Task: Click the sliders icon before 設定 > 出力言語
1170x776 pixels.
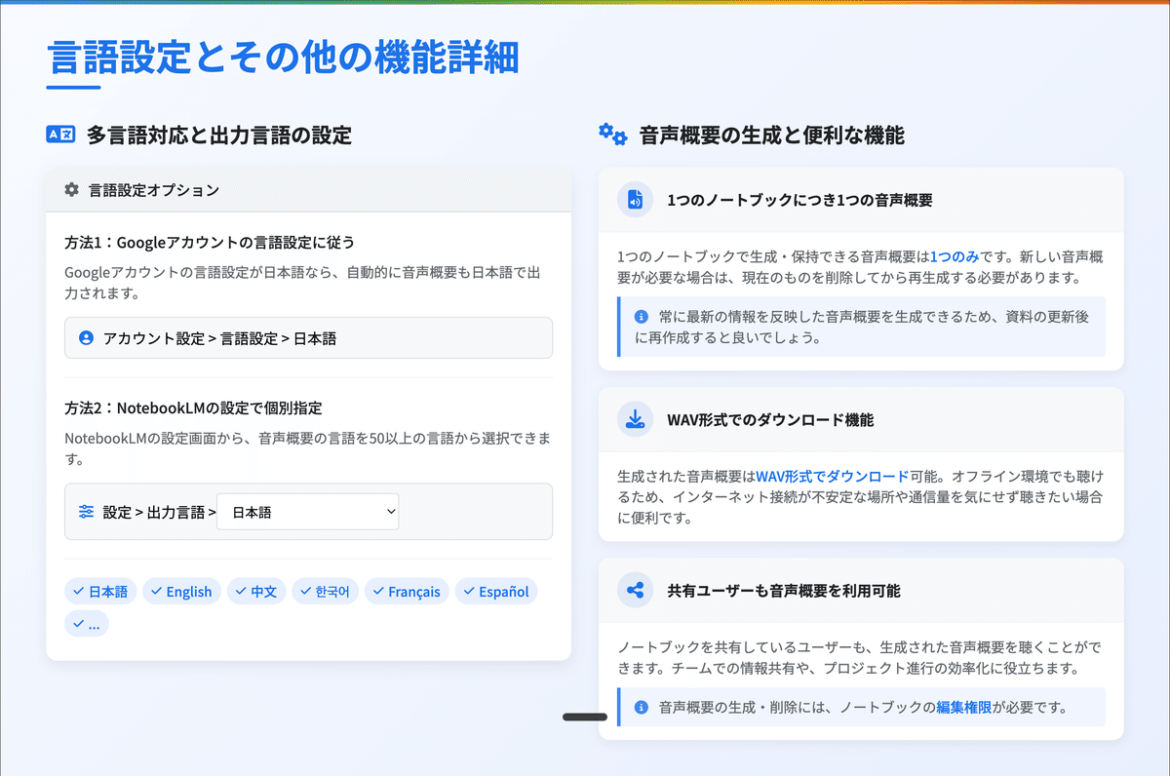Action: tap(86, 511)
